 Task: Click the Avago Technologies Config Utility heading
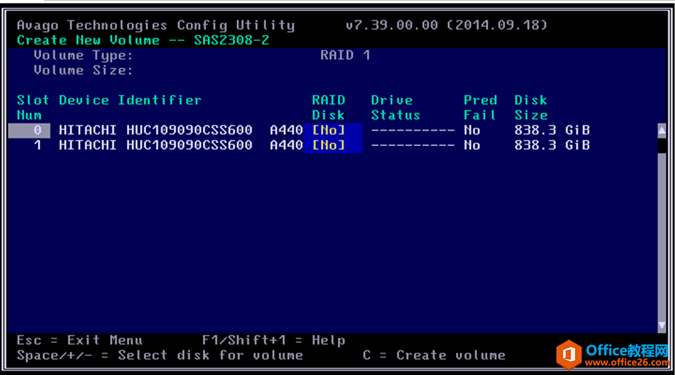pos(156,26)
